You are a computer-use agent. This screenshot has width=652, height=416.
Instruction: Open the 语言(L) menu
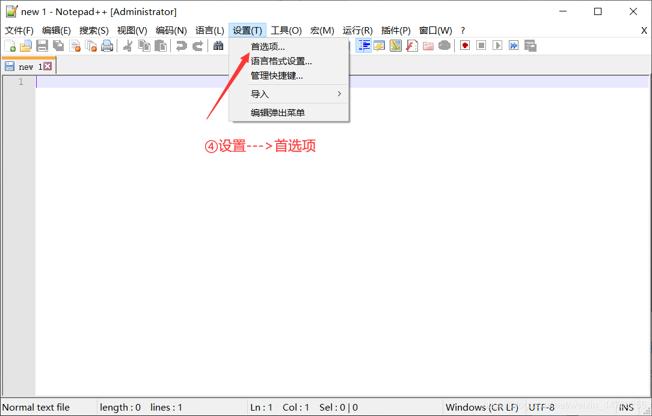pos(209,30)
